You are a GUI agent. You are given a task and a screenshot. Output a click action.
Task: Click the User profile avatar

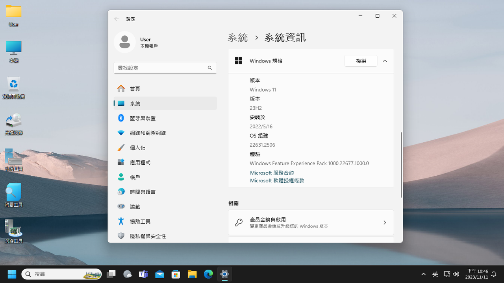[x=125, y=42]
